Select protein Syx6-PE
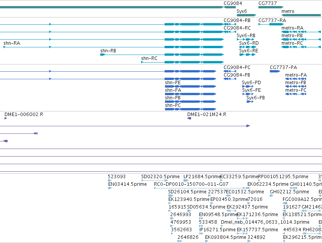 click(248, 94)
